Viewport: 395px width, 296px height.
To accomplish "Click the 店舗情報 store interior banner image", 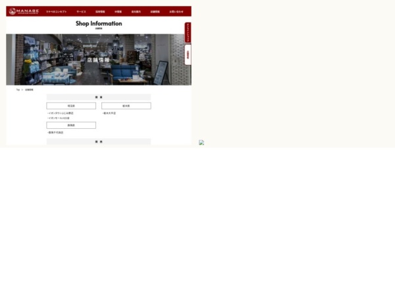I will pos(99,60).
